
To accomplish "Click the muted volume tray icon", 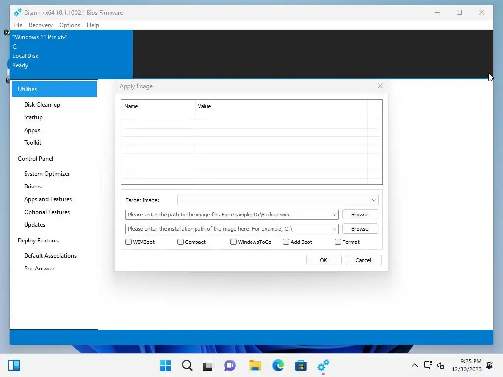I will [x=441, y=365].
